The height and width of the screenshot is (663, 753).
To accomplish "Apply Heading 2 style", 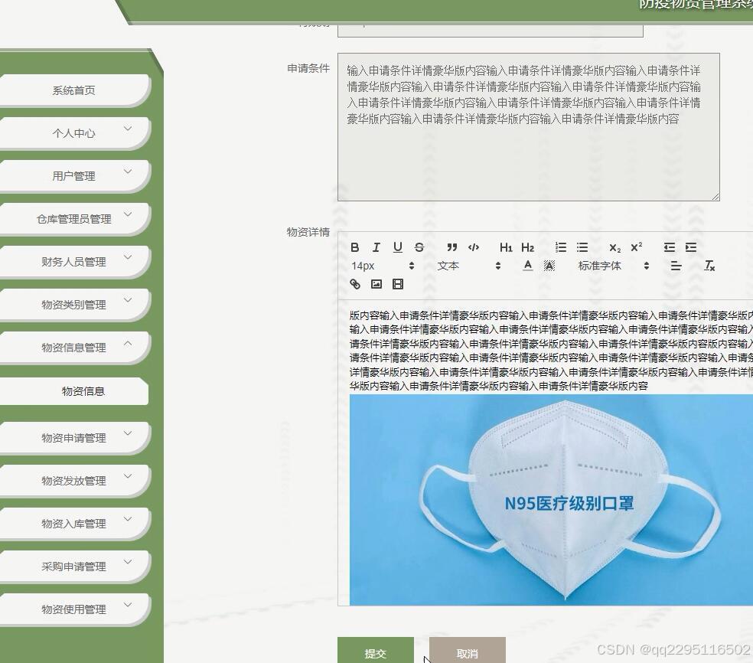I will pos(527,247).
